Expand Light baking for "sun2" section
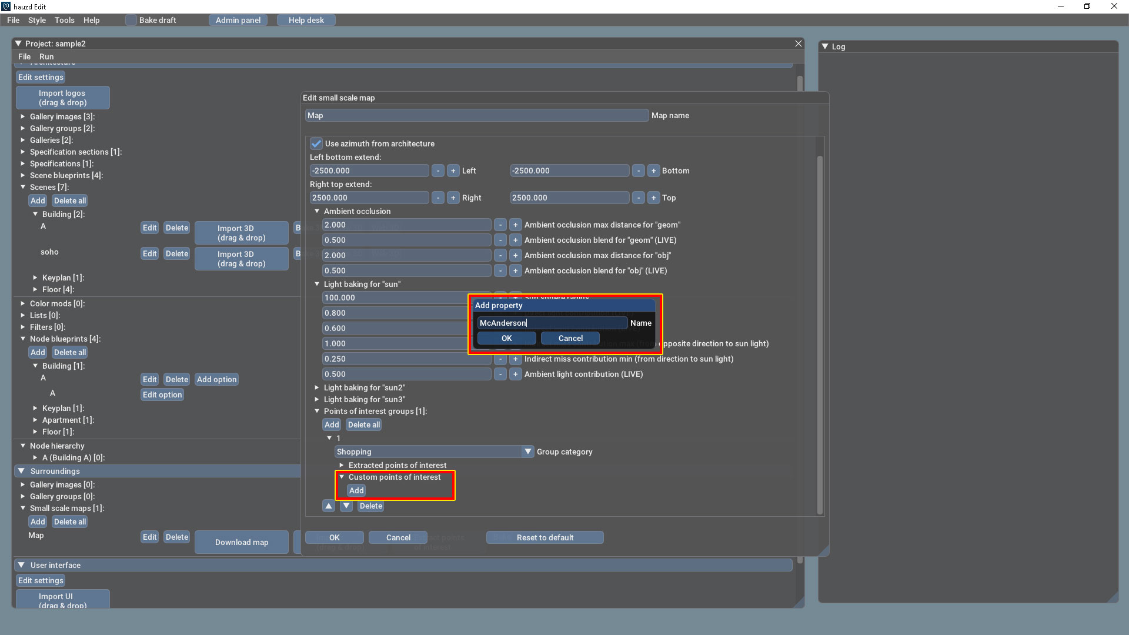1129x635 pixels. pyautogui.click(x=317, y=387)
